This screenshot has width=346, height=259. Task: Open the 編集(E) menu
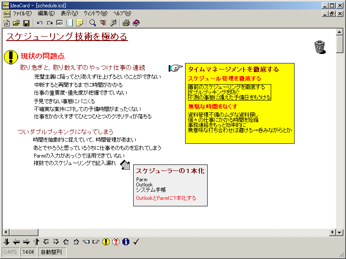[x=46, y=13]
